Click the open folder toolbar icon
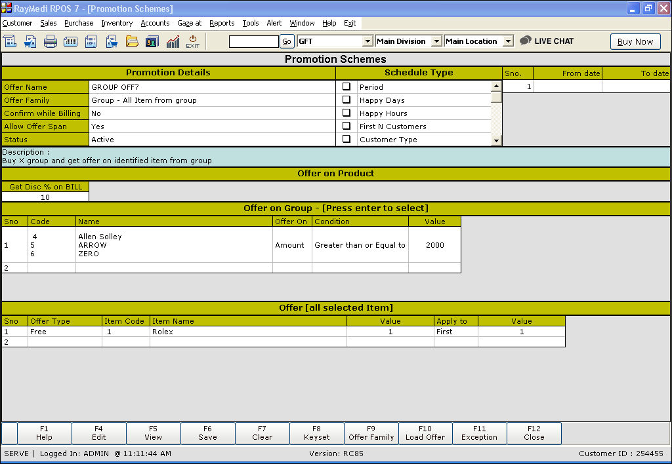Viewport: 672px width, 464px height. (x=132, y=41)
